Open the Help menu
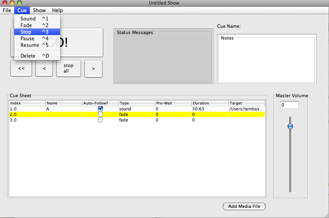 57,10
